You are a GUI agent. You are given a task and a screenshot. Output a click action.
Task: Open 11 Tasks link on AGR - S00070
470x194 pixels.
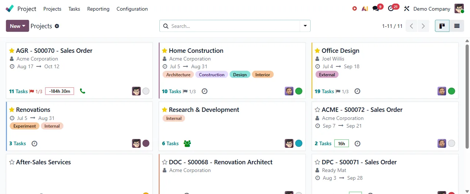[18, 91]
